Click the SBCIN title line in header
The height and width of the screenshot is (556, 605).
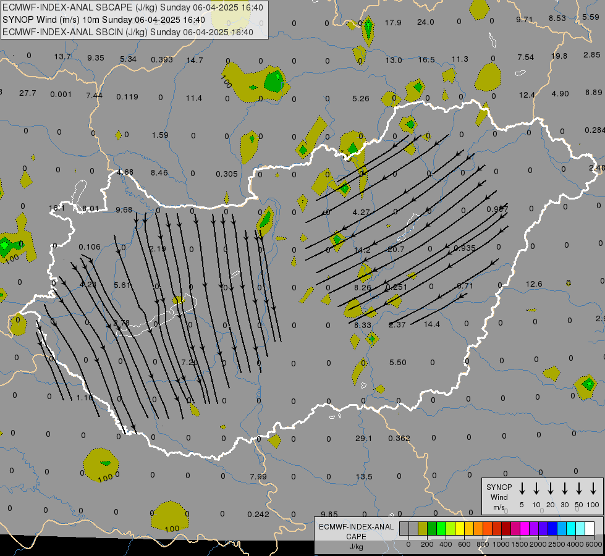pyautogui.click(x=128, y=32)
